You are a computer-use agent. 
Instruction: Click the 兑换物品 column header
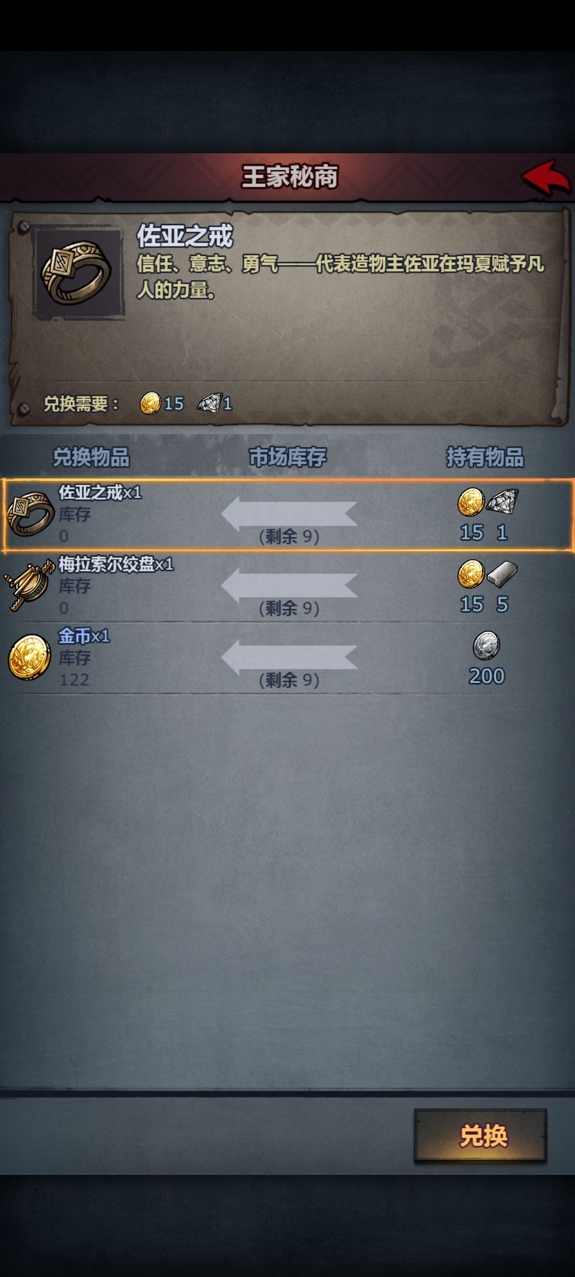[x=91, y=457]
